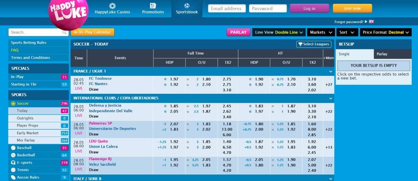Click the search magnifier icon
The width and height of the screenshot is (418, 181).
[x=65, y=32]
